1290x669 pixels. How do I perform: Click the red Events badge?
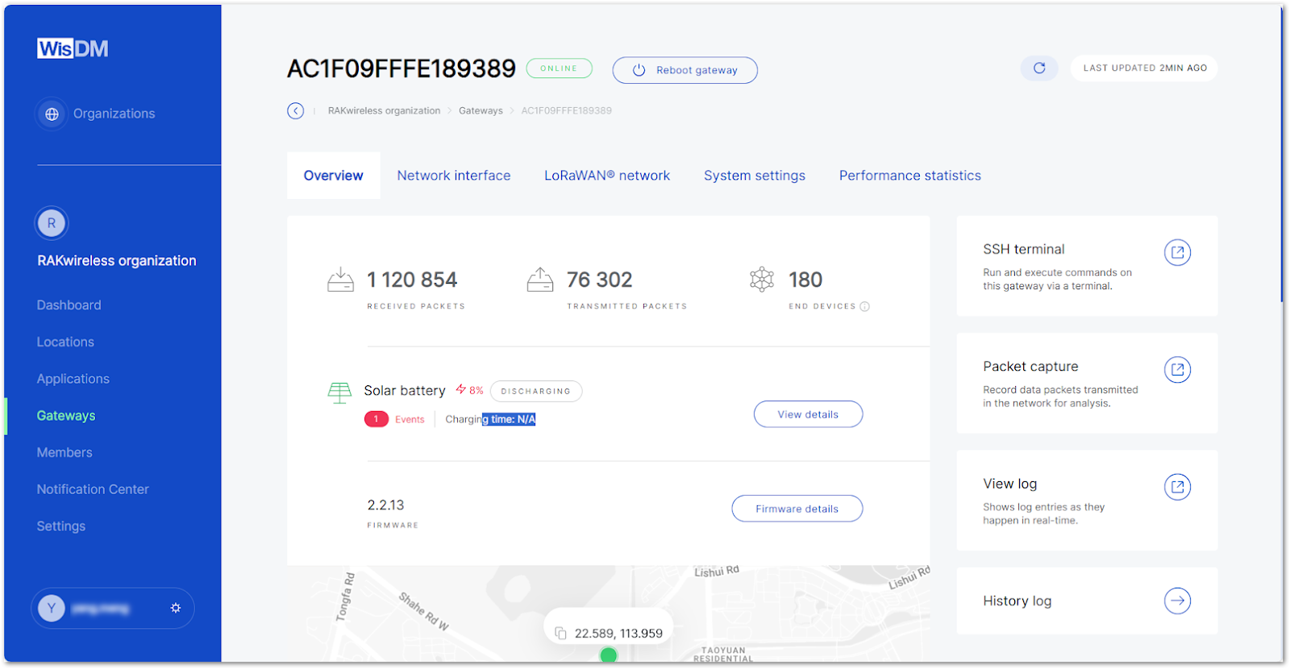point(377,419)
